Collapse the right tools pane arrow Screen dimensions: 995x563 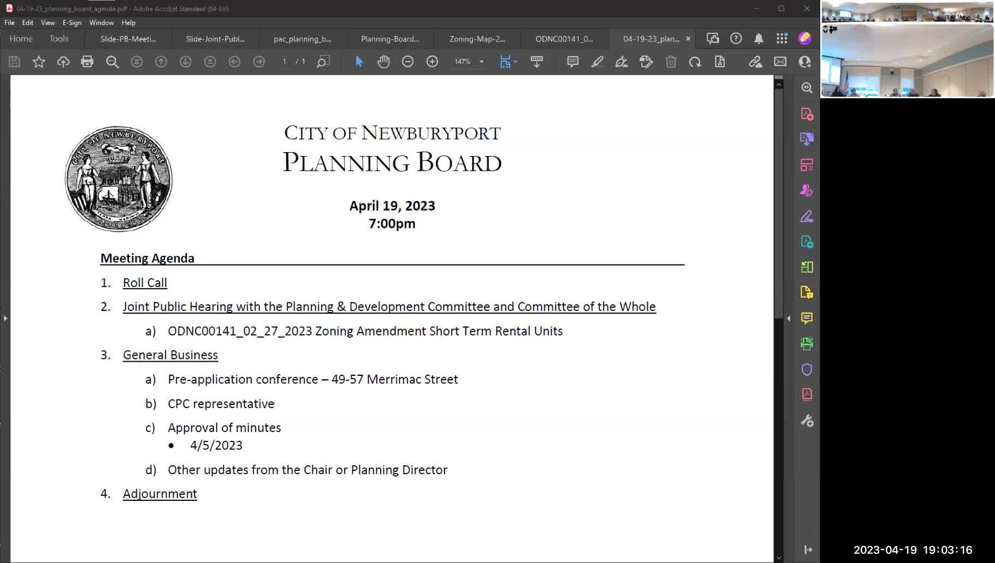[x=789, y=318]
